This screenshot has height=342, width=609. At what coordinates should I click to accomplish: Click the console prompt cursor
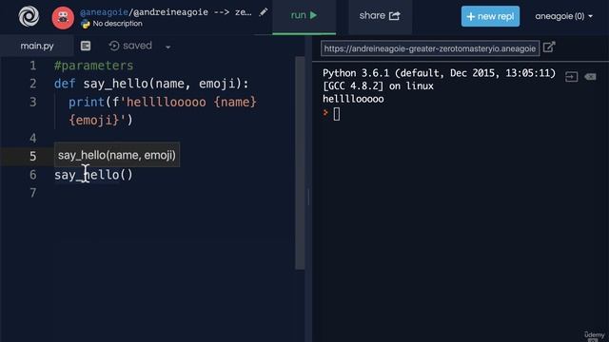[336, 114]
